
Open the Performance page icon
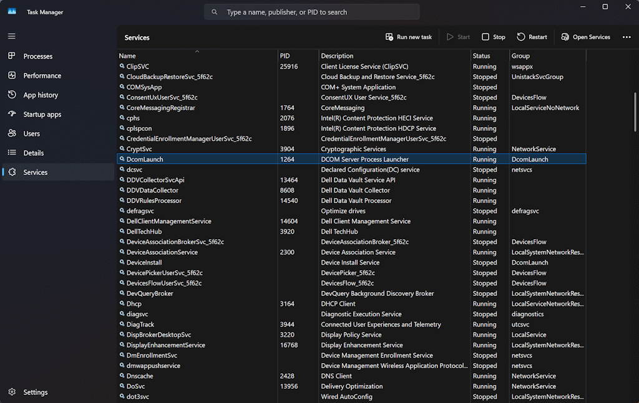(x=12, y=75)
